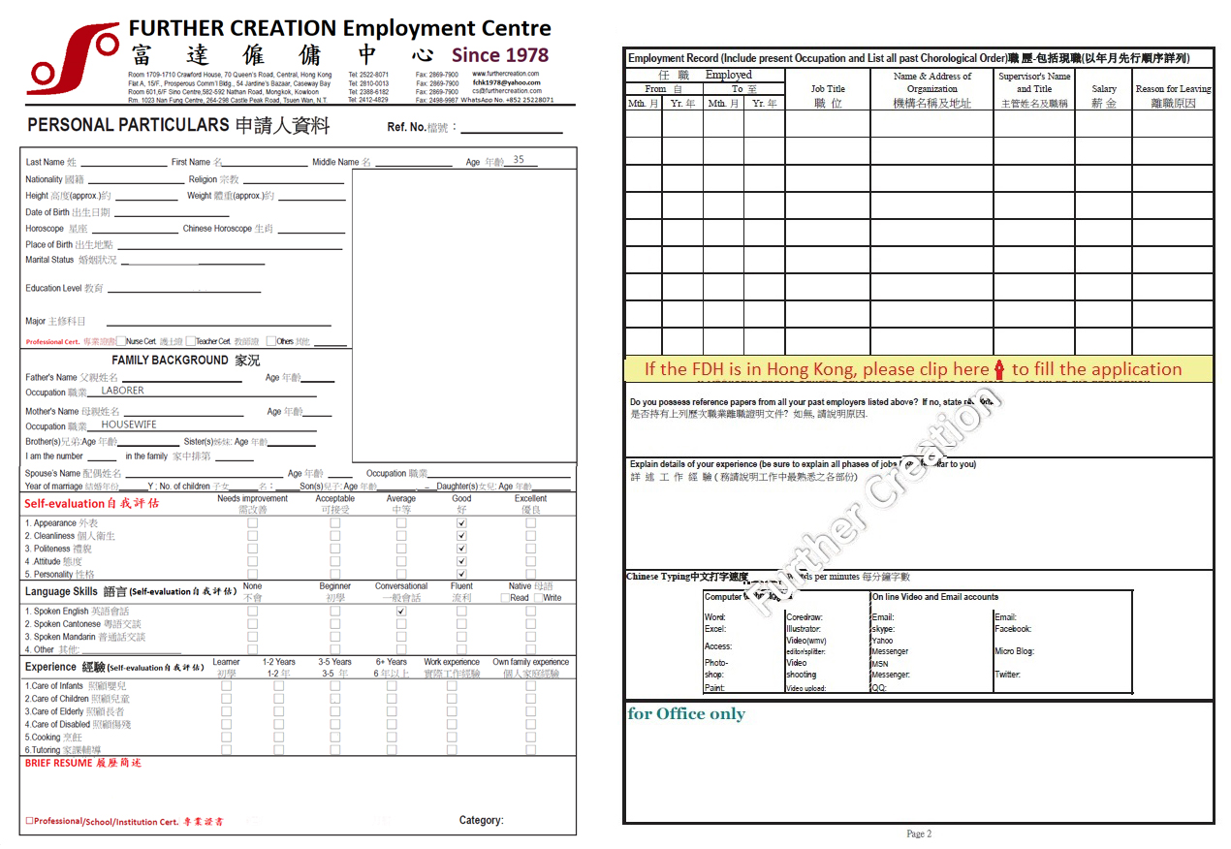Click the Date of Birth field
Screen dimensions: 1231x849
pyautogui.click(x=172, y=211)
